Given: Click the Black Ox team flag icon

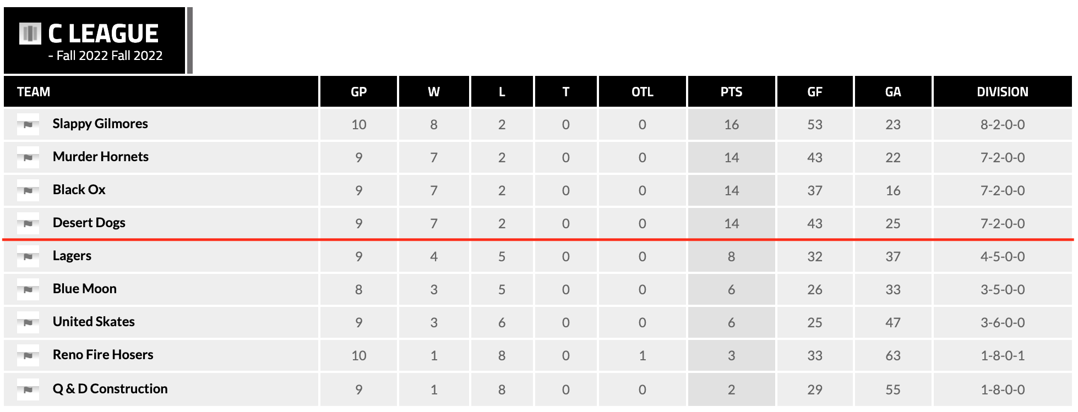Looking at the screenshot, I should (28, 190).
